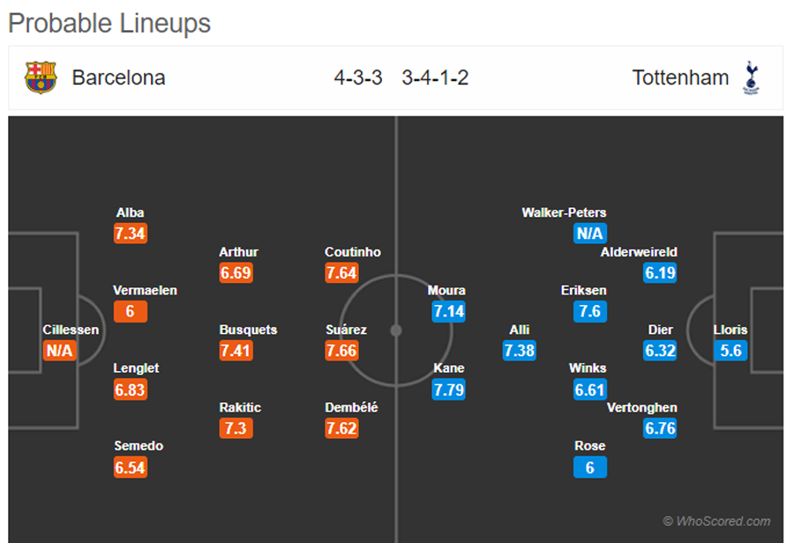Click Rose's 6 rating badge
The width and height of the screenshot is (794, 543).
coord(590,467)
